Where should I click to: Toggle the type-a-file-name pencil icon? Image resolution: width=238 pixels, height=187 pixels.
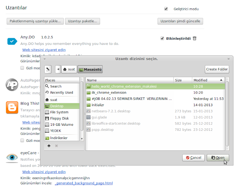[x=48, y=69]
